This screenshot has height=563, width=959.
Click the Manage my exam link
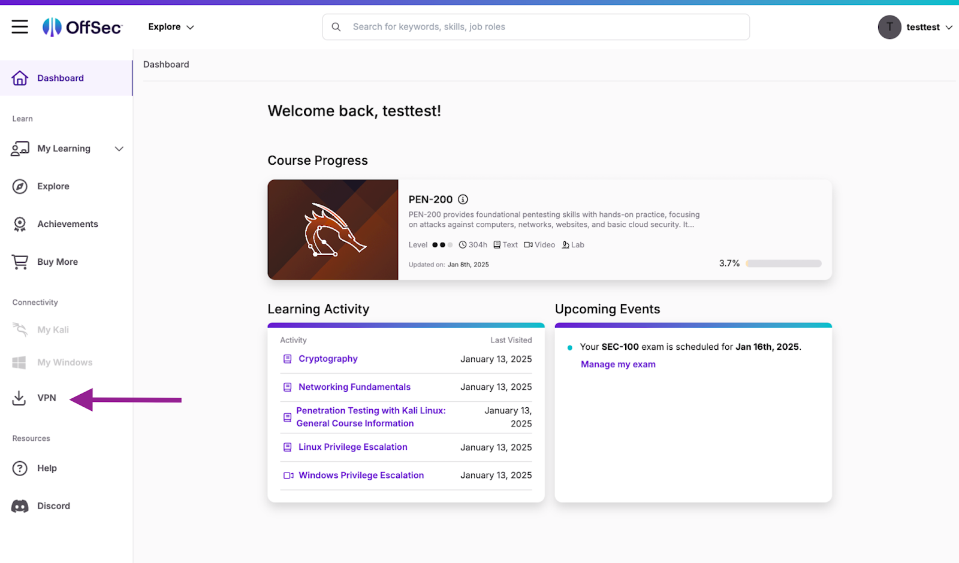coord(618,364)
